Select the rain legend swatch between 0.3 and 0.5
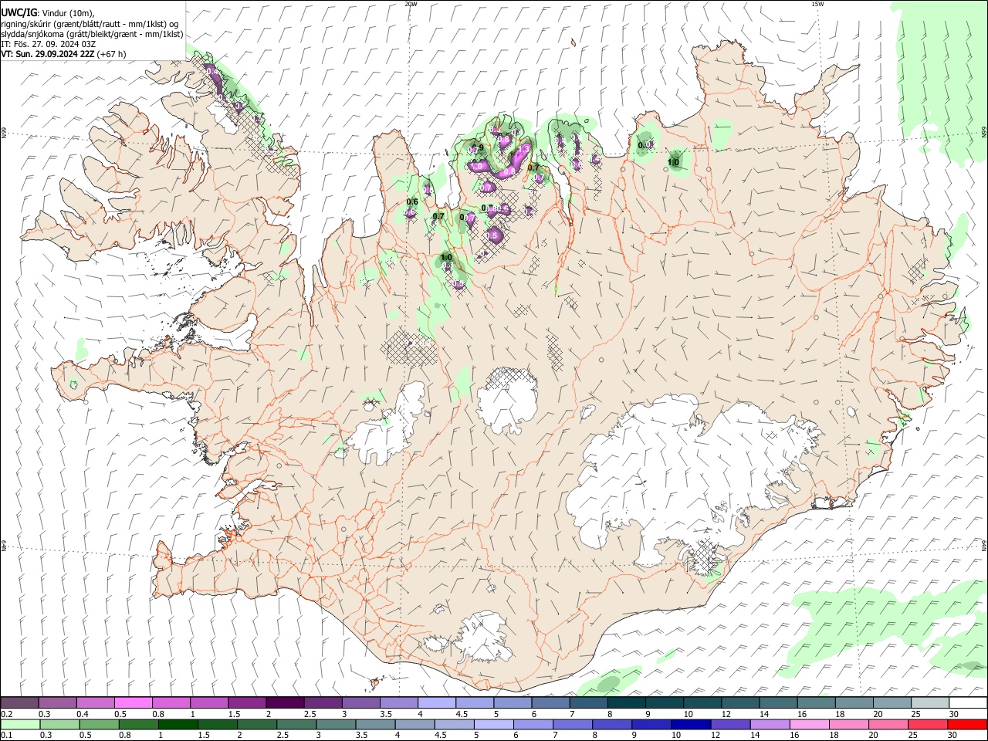The image size is (988, 741). (59, 724)
